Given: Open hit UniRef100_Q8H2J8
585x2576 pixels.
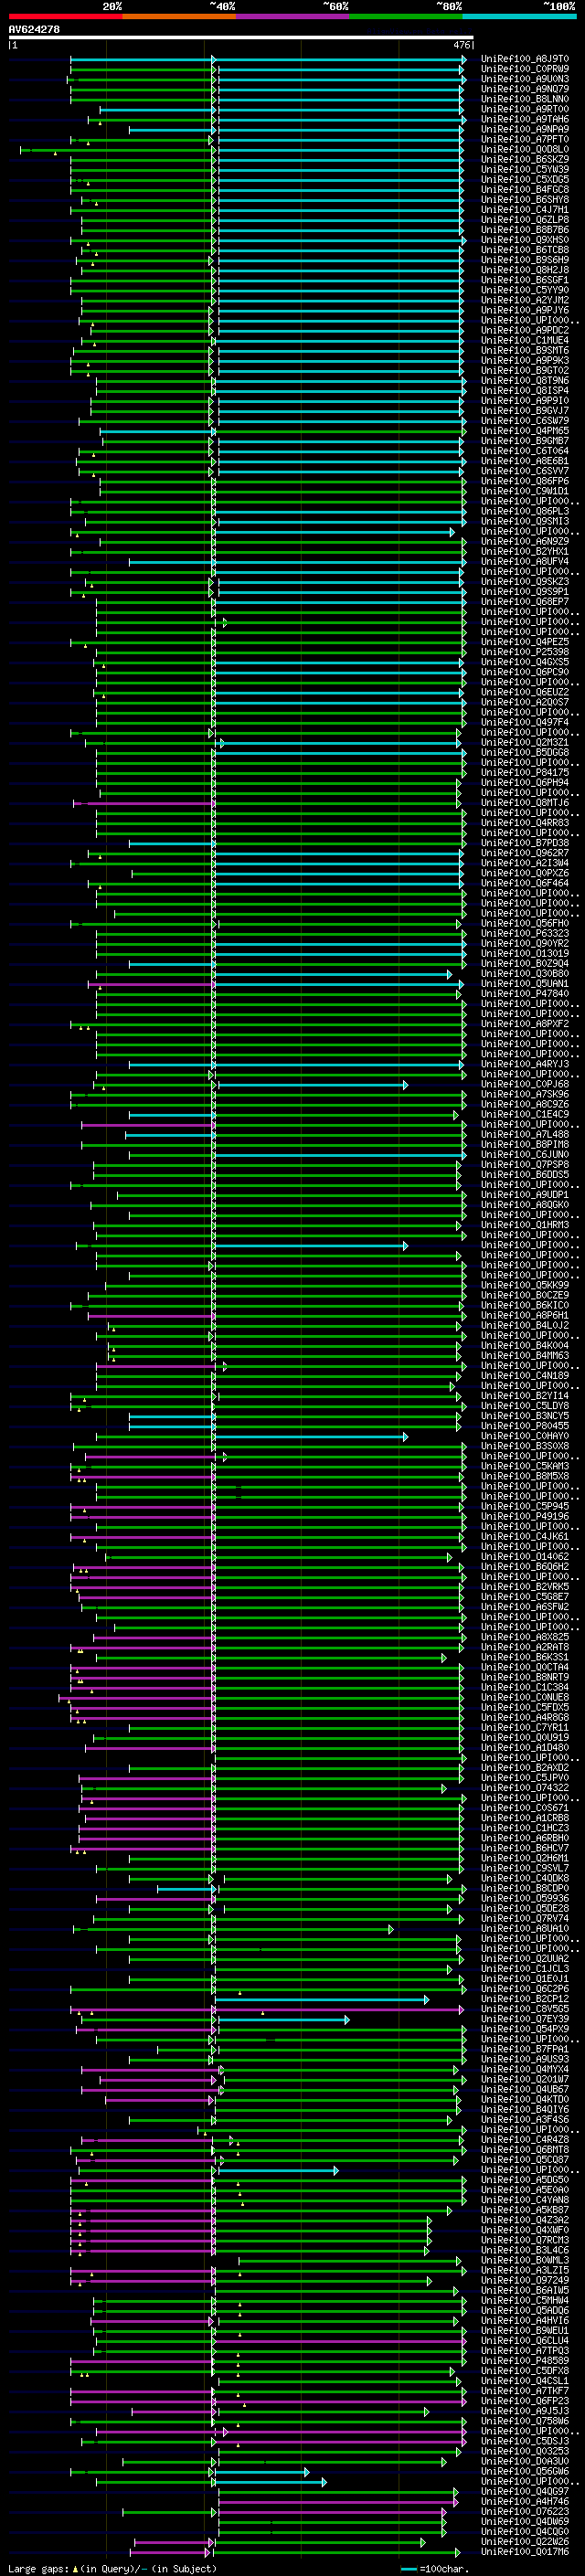Looking at the screenshot, I should pyautogui.click(x=525, y=270).
